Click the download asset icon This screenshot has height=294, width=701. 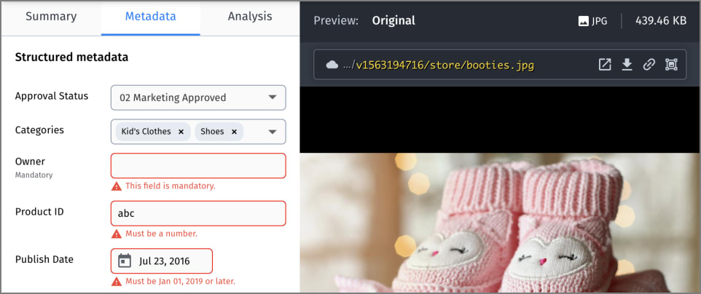click(x=627, y=65)
